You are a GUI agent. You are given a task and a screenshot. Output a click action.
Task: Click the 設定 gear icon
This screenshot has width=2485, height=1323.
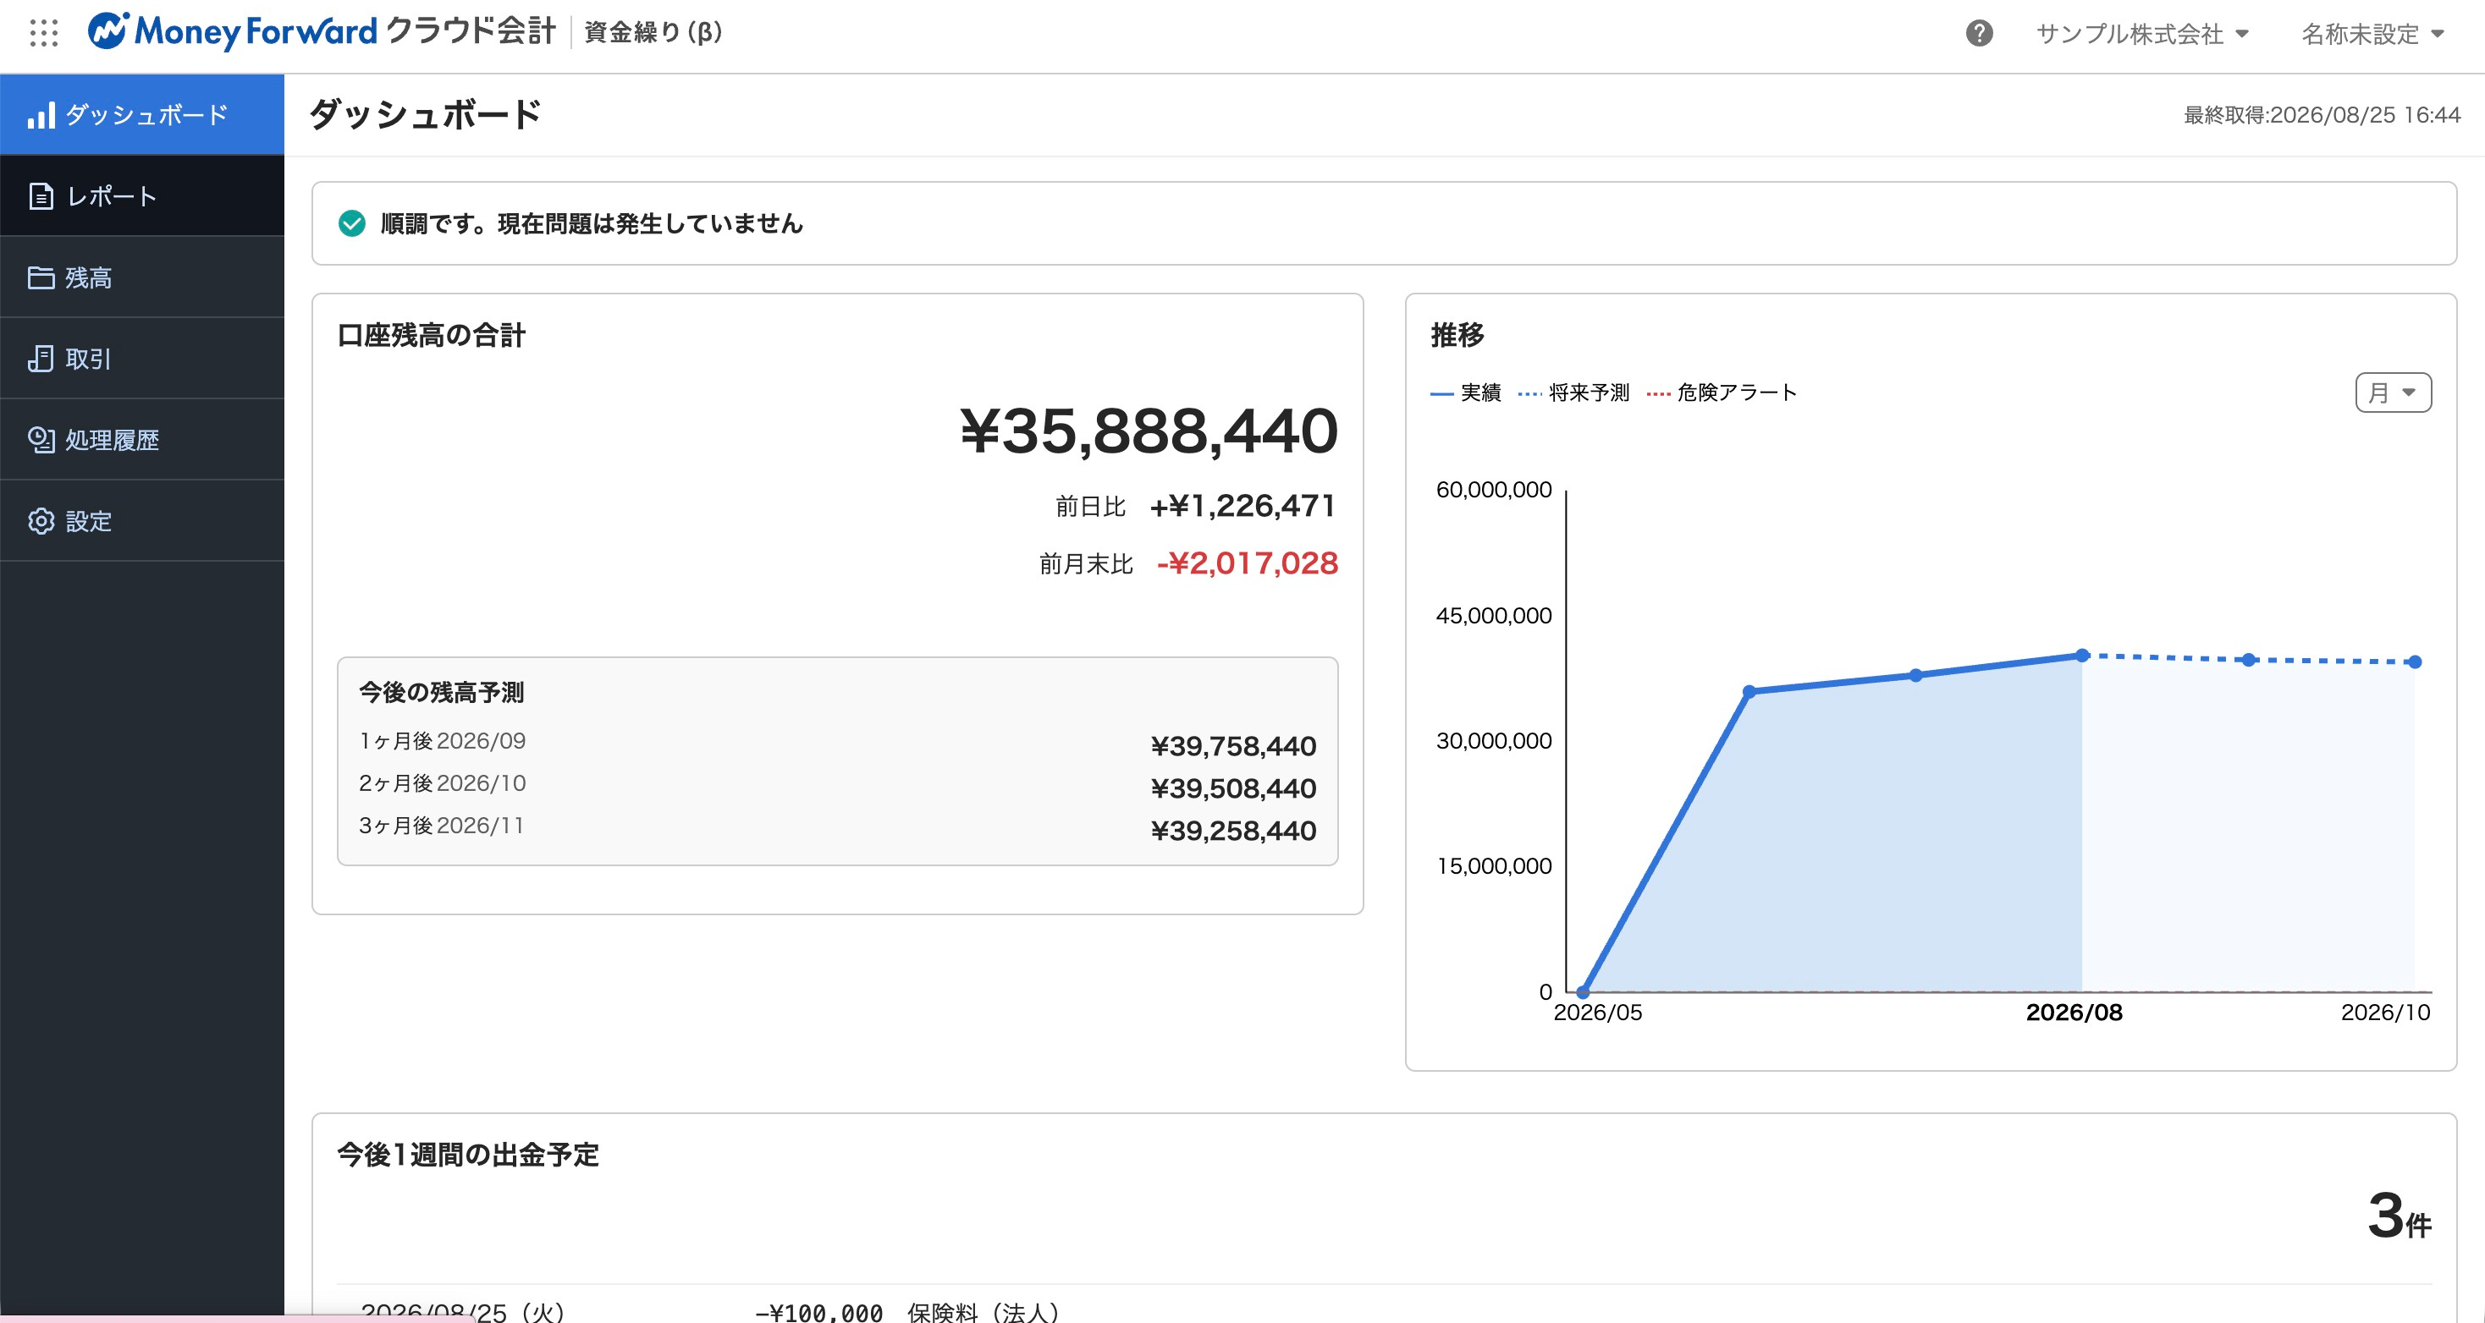[x=41, y=522]
